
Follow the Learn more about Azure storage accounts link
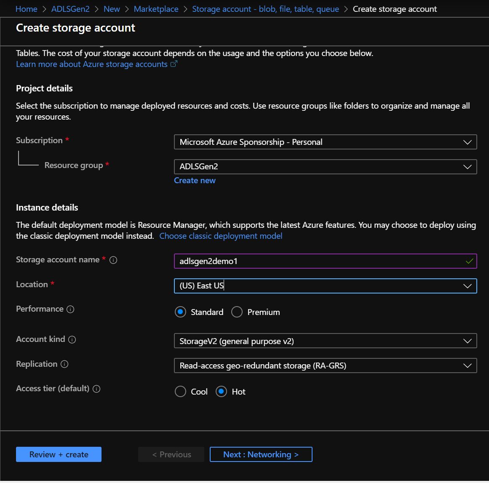tap(91, 64)
